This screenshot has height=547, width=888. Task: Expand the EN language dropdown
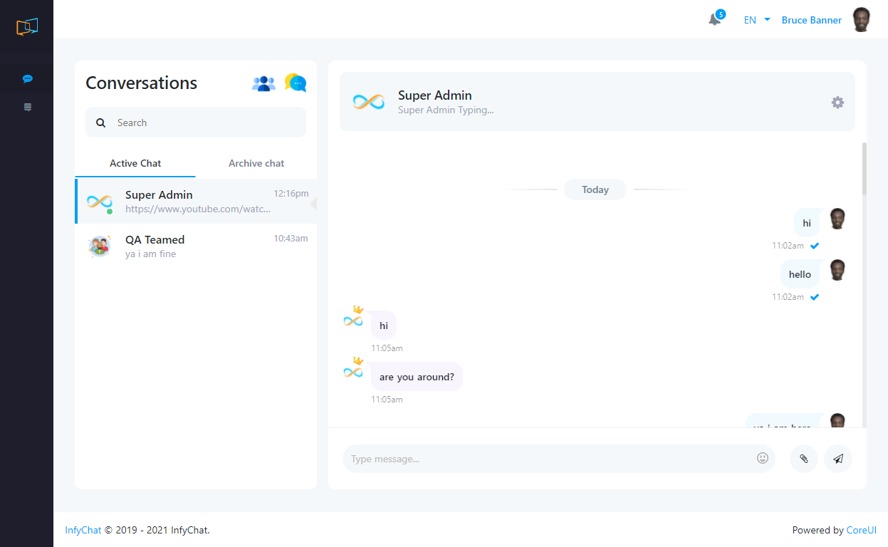[x=756, y=20]
